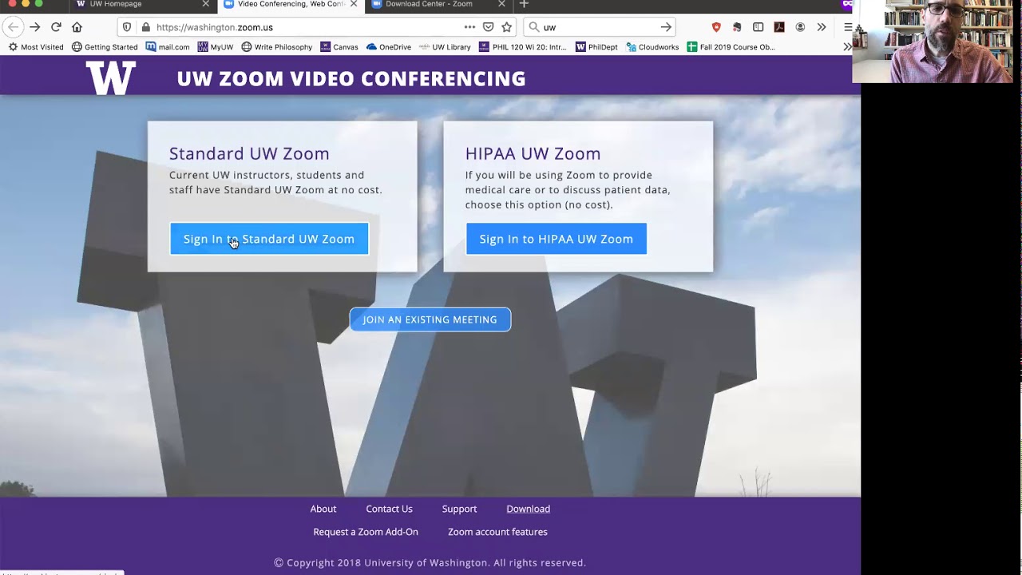The image size is (1022, 575).
Task: Select the Video Conferencing tab
Action: coord(291,4)
